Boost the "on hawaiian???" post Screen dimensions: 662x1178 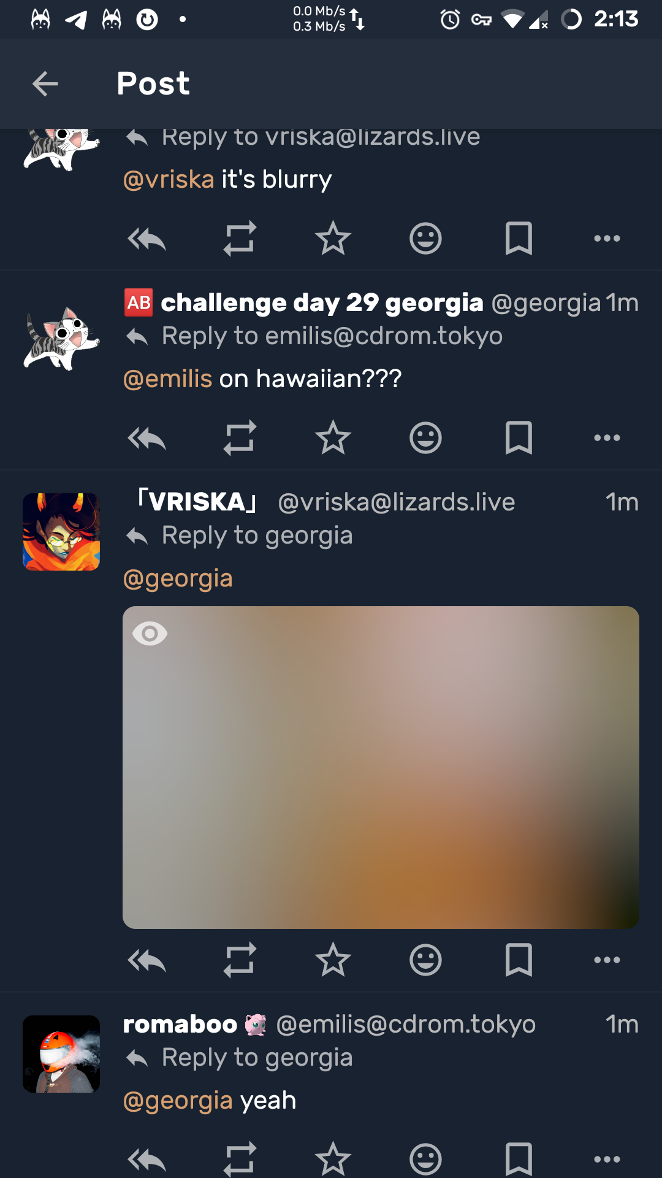click(x=240, y=438)
